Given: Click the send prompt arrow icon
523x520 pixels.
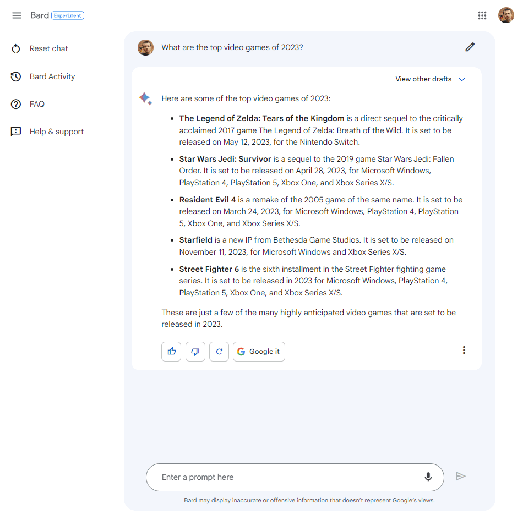Looking at the screenshot, I should (x=461, y=477).
